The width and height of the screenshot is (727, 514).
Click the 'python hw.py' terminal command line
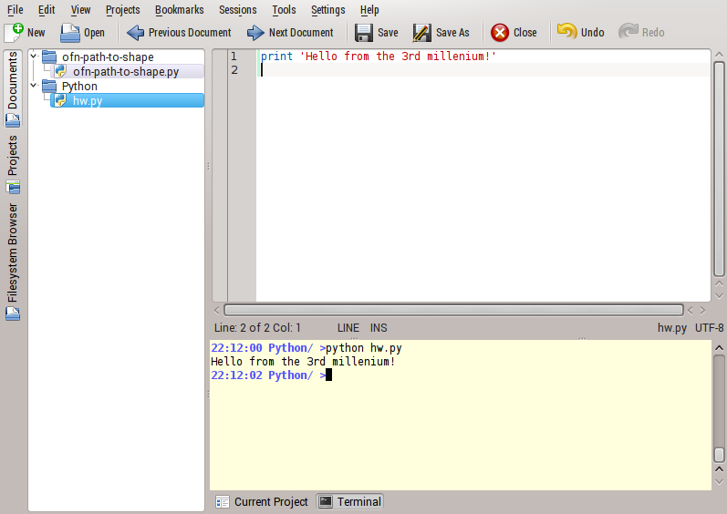point(363,348)
